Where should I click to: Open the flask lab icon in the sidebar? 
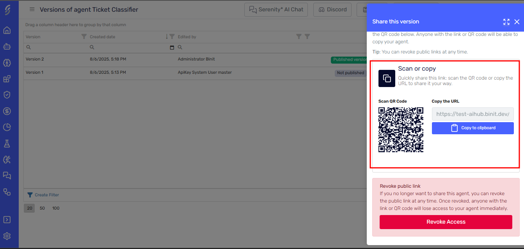[x=7, y=143]
